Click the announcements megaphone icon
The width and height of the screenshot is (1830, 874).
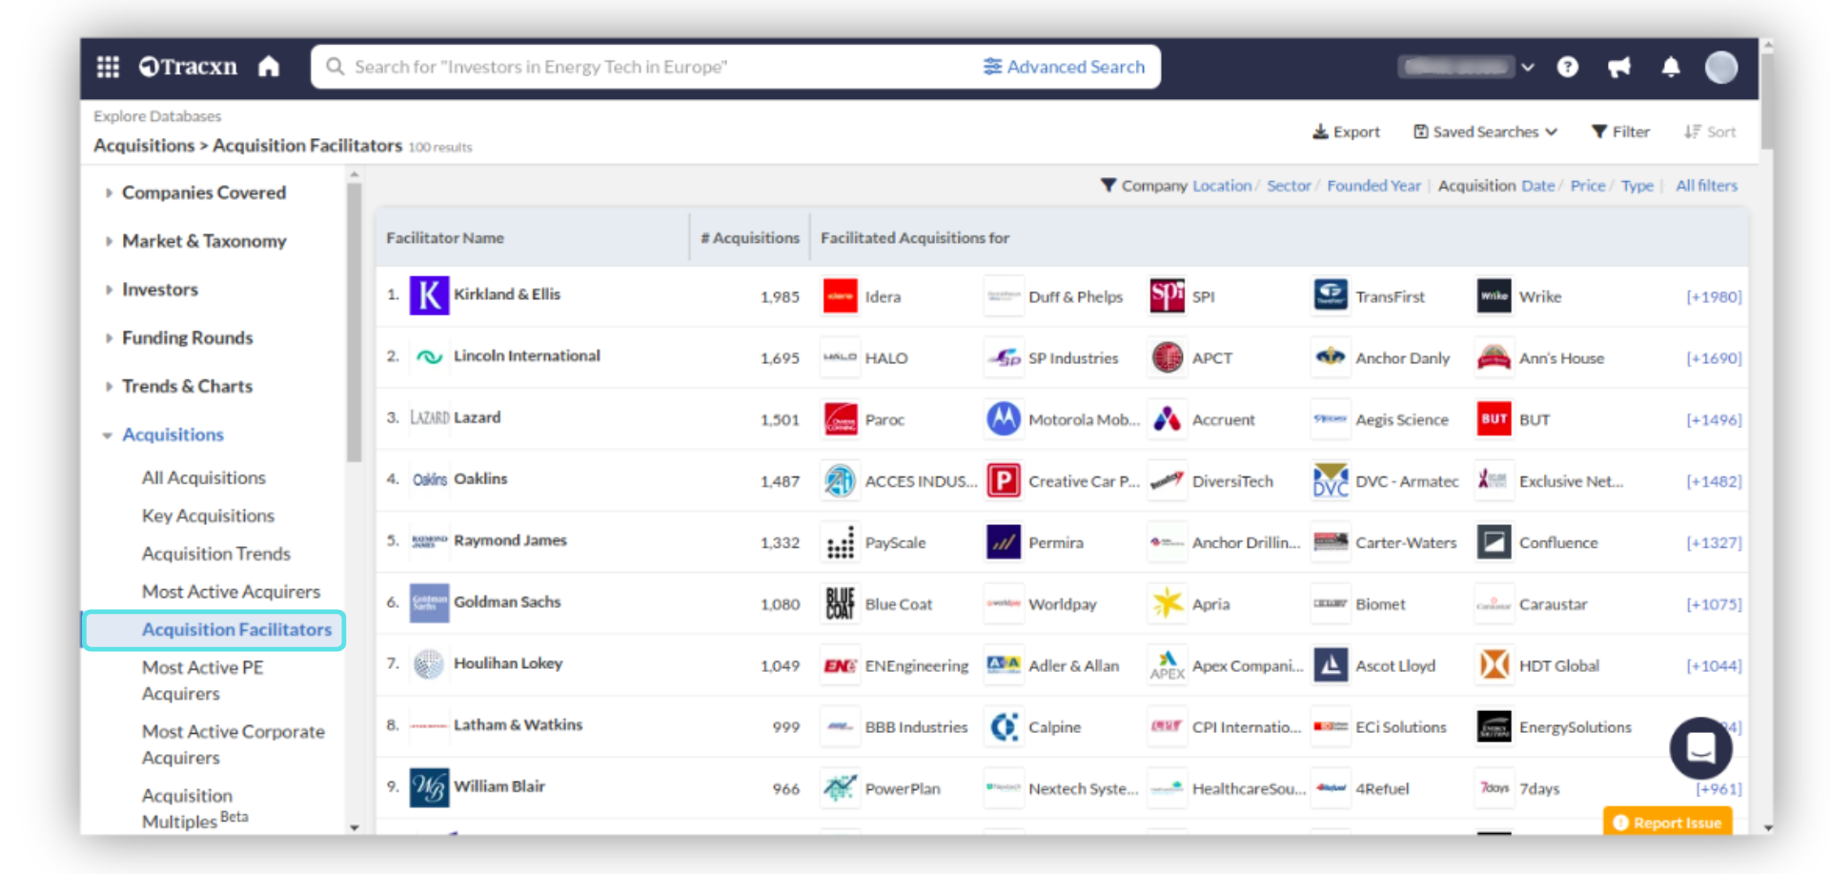click(1618, 67)
